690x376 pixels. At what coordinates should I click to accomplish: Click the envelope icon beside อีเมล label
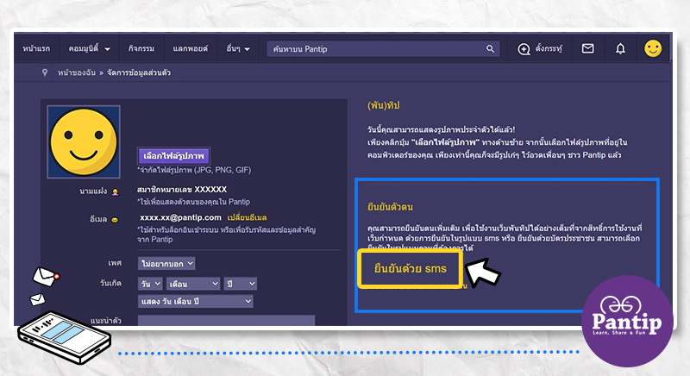coord(115,219)
